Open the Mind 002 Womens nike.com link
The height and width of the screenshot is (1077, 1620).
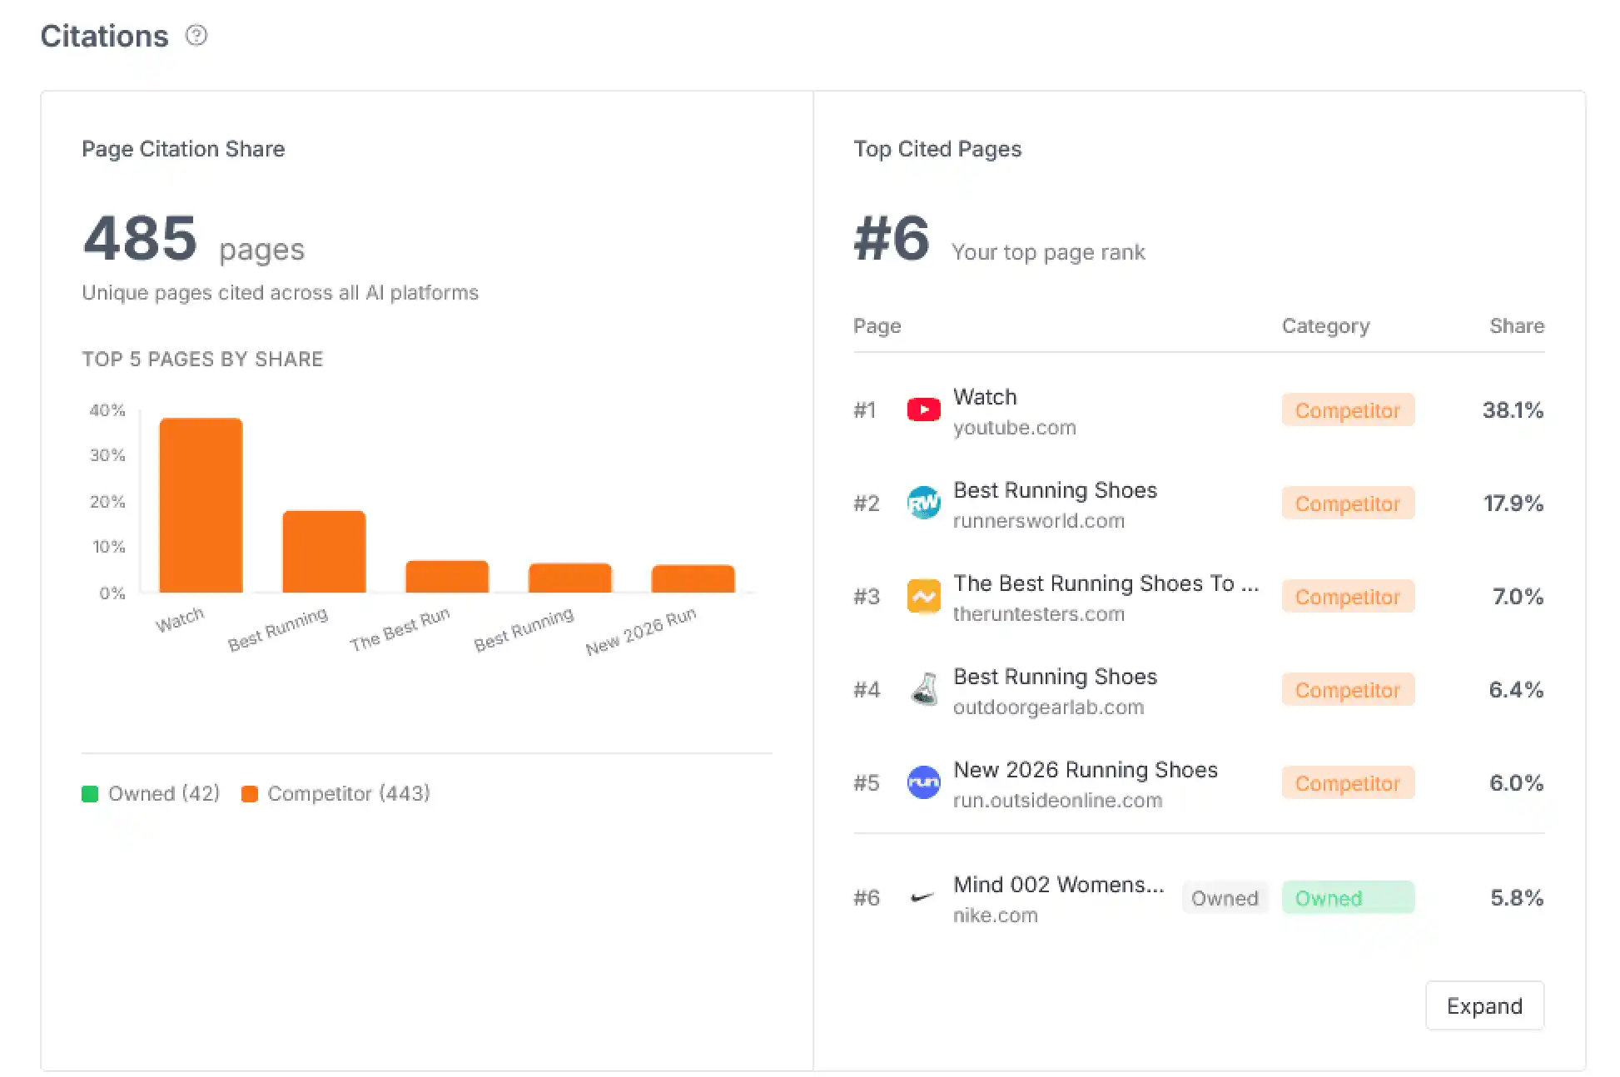tap(1057, 885)
